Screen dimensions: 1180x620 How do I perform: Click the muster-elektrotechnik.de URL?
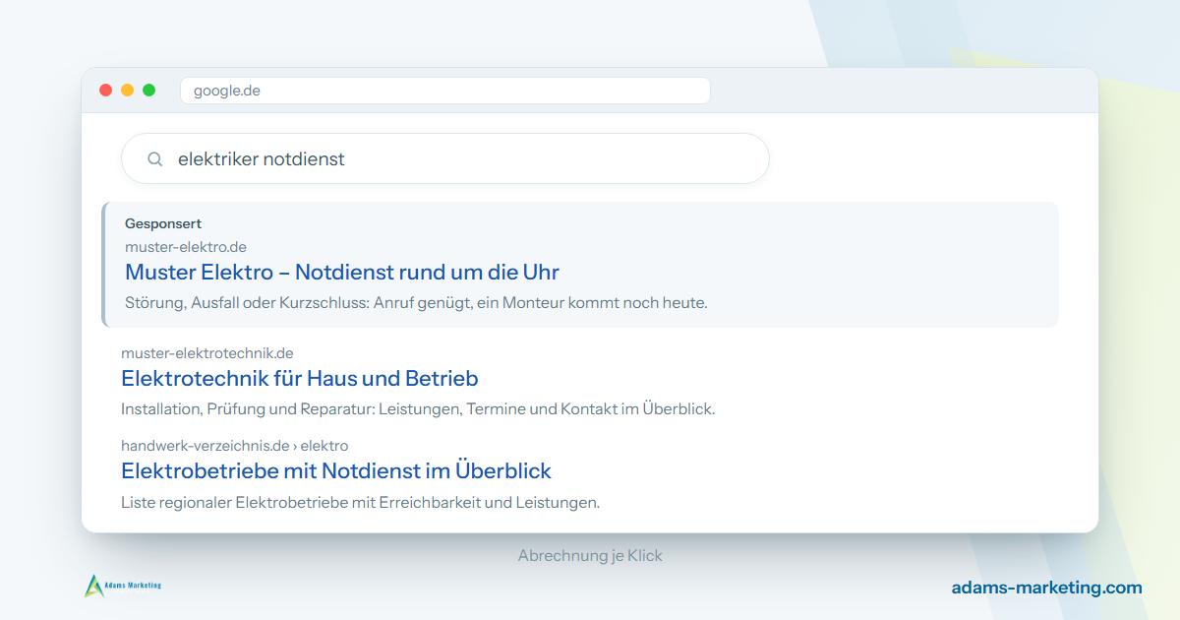click(207, 353)
